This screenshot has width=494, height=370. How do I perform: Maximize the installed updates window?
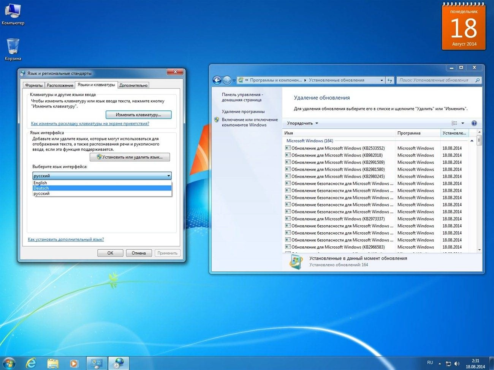461,68
